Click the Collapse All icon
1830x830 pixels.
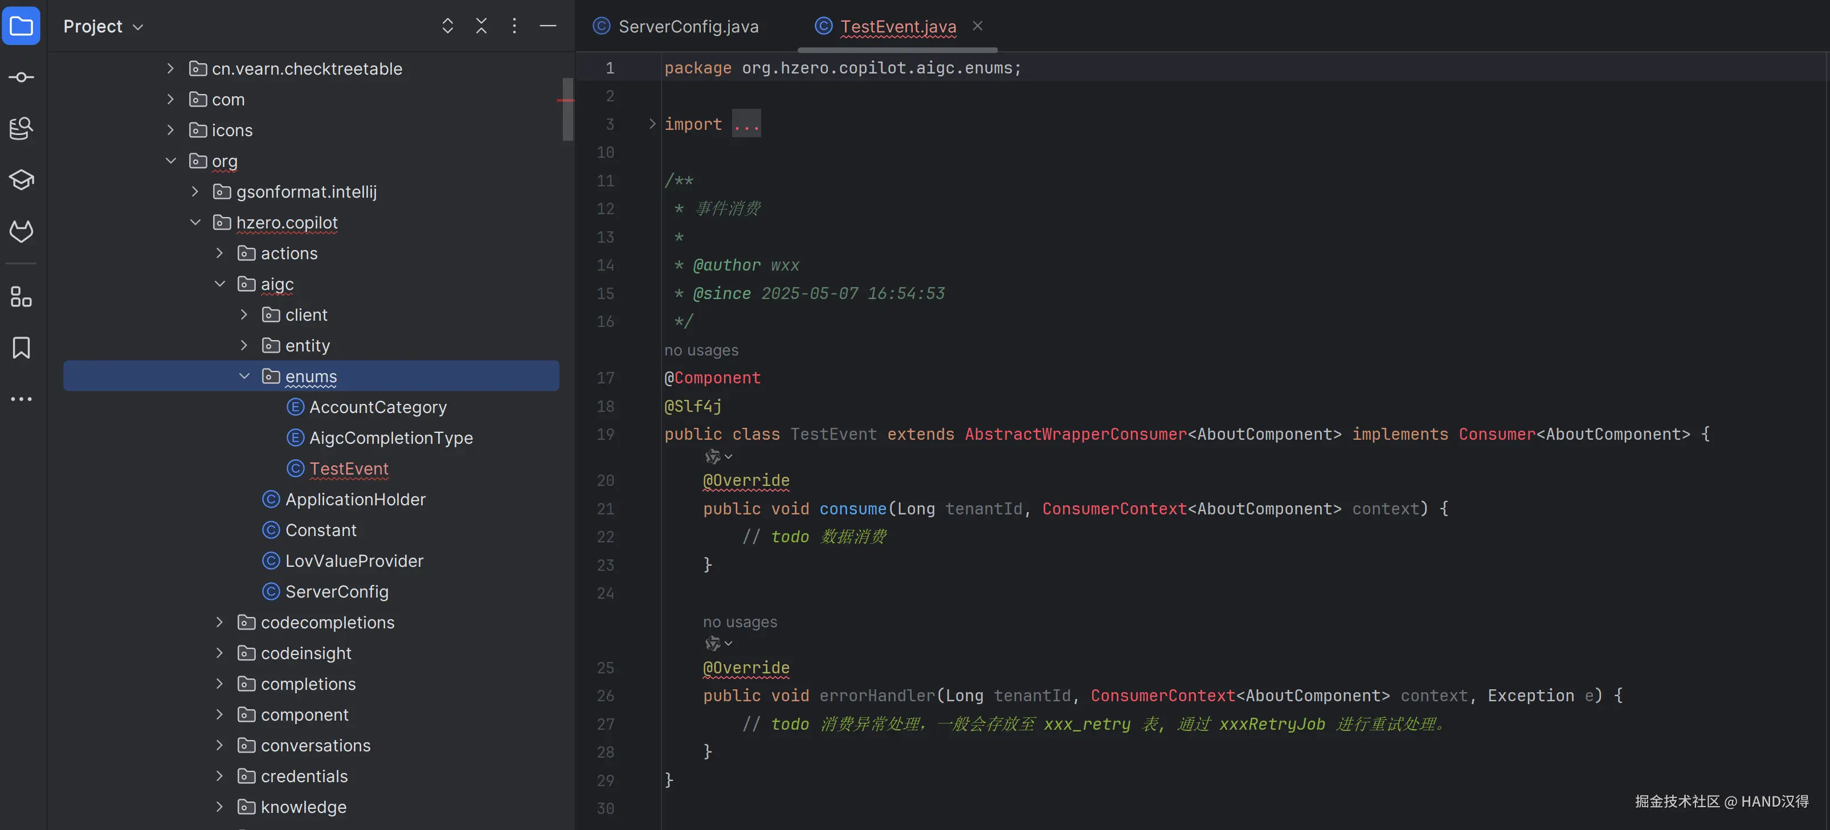[x=481, y=26]
